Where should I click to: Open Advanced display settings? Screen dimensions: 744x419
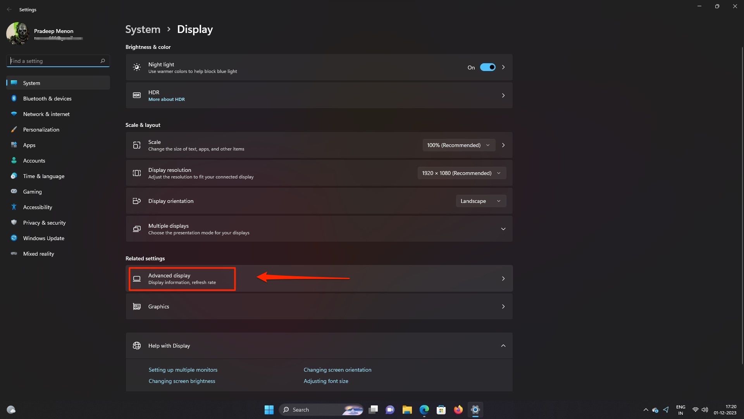[x=182, y=278]
